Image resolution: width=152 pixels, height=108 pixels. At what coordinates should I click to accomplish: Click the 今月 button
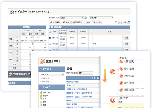[x=120, y=22]
